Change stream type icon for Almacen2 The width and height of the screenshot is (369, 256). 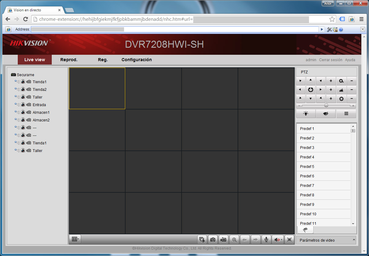[x=17, y=120]
